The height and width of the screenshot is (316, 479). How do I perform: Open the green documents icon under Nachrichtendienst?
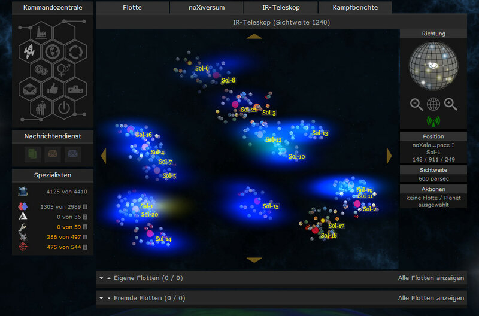[x=32, y=154]
